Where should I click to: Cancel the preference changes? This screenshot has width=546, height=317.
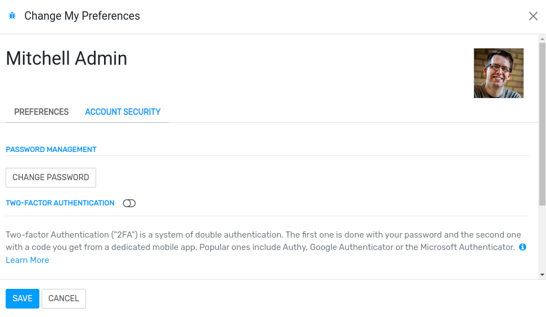64,298
